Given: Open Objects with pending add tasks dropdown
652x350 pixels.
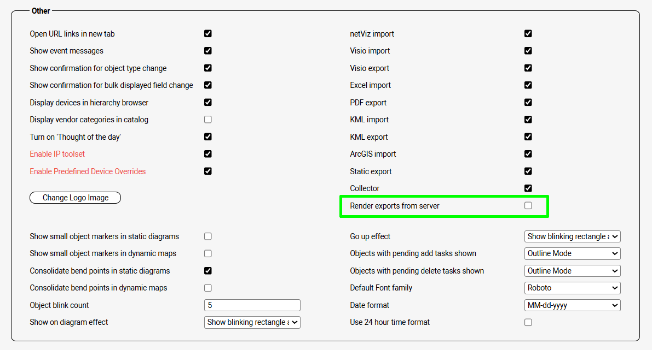Looking at the screenshot, I should [572, 253].
